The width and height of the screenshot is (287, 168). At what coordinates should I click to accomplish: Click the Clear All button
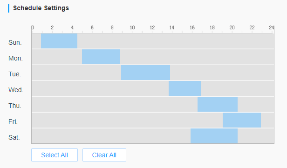click(104, 155)
